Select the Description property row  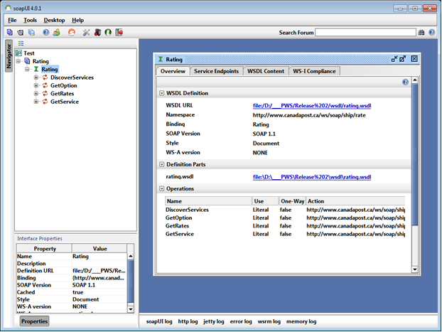point(72,264)
